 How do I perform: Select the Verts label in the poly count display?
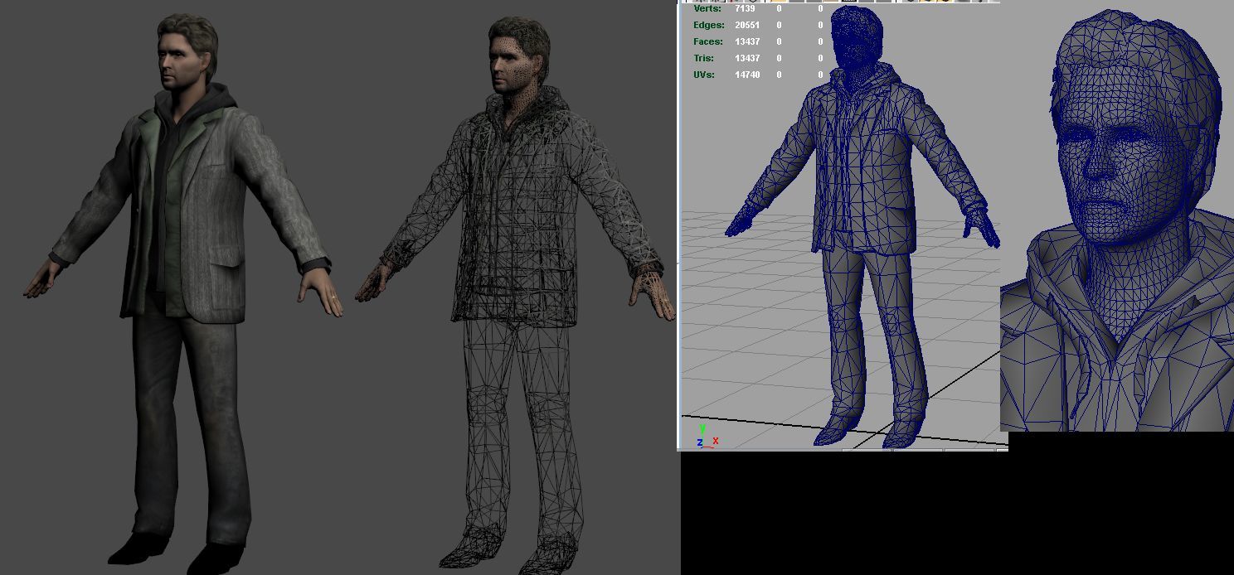click(x=707, y=8)
